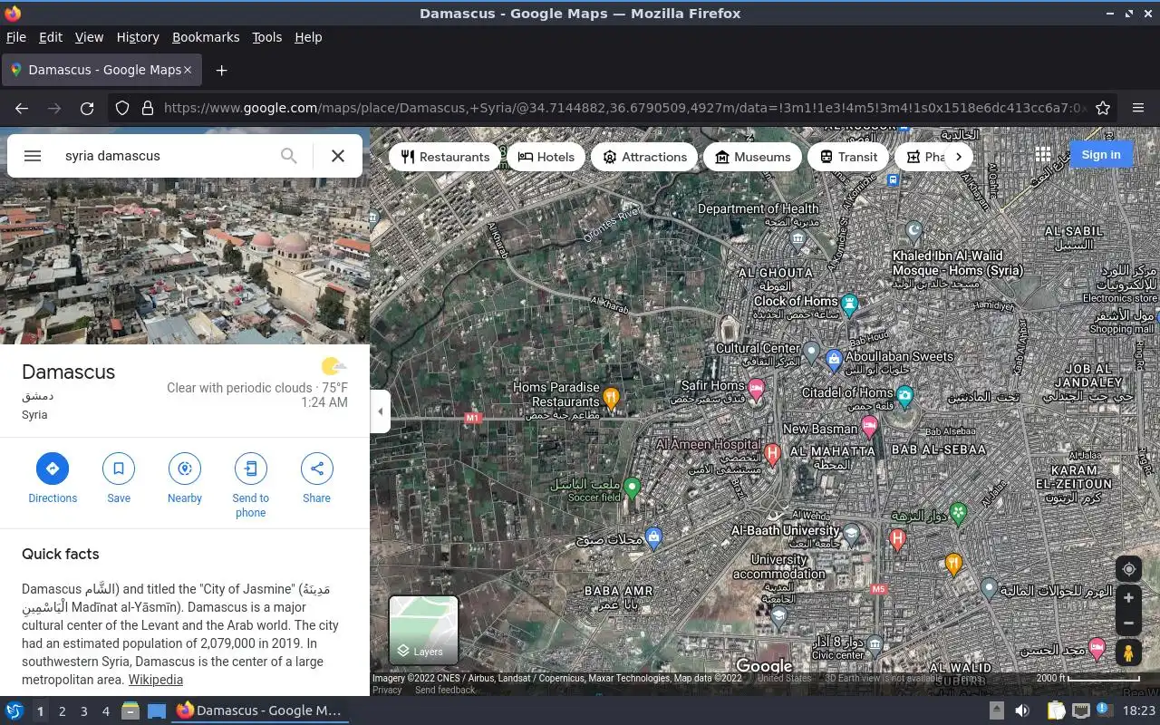Open the Edit menu

pyautogui.click(x=51, y=37)
